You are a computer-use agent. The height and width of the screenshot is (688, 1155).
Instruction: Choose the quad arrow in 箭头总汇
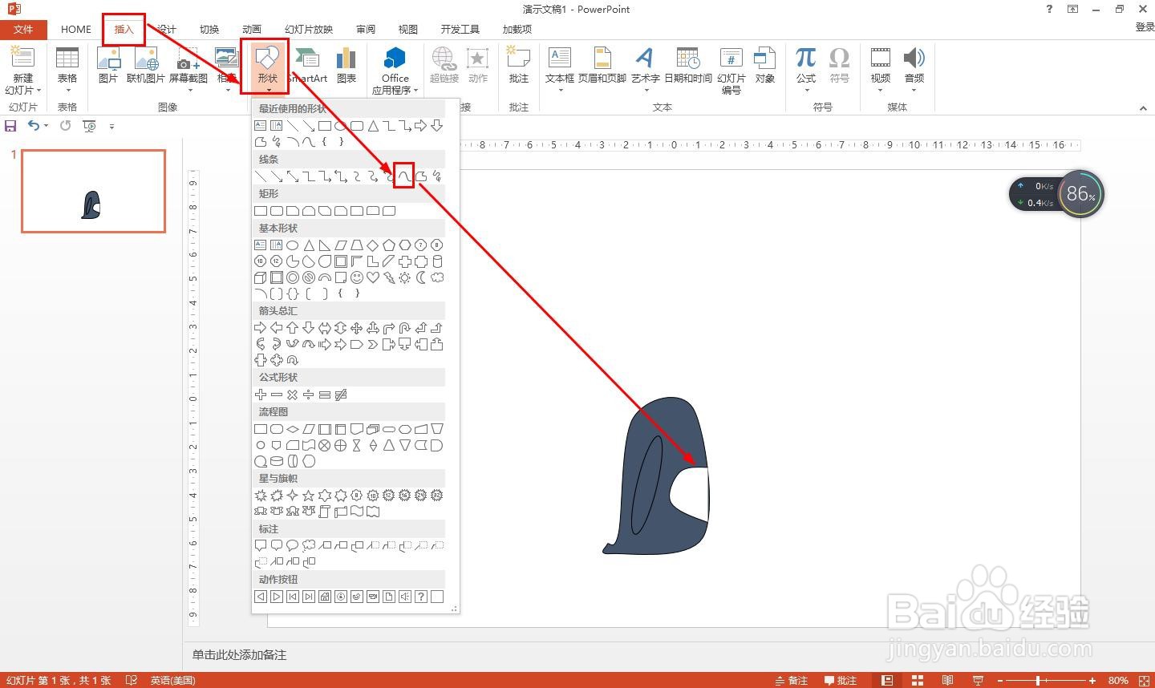[x=357, y=328]
